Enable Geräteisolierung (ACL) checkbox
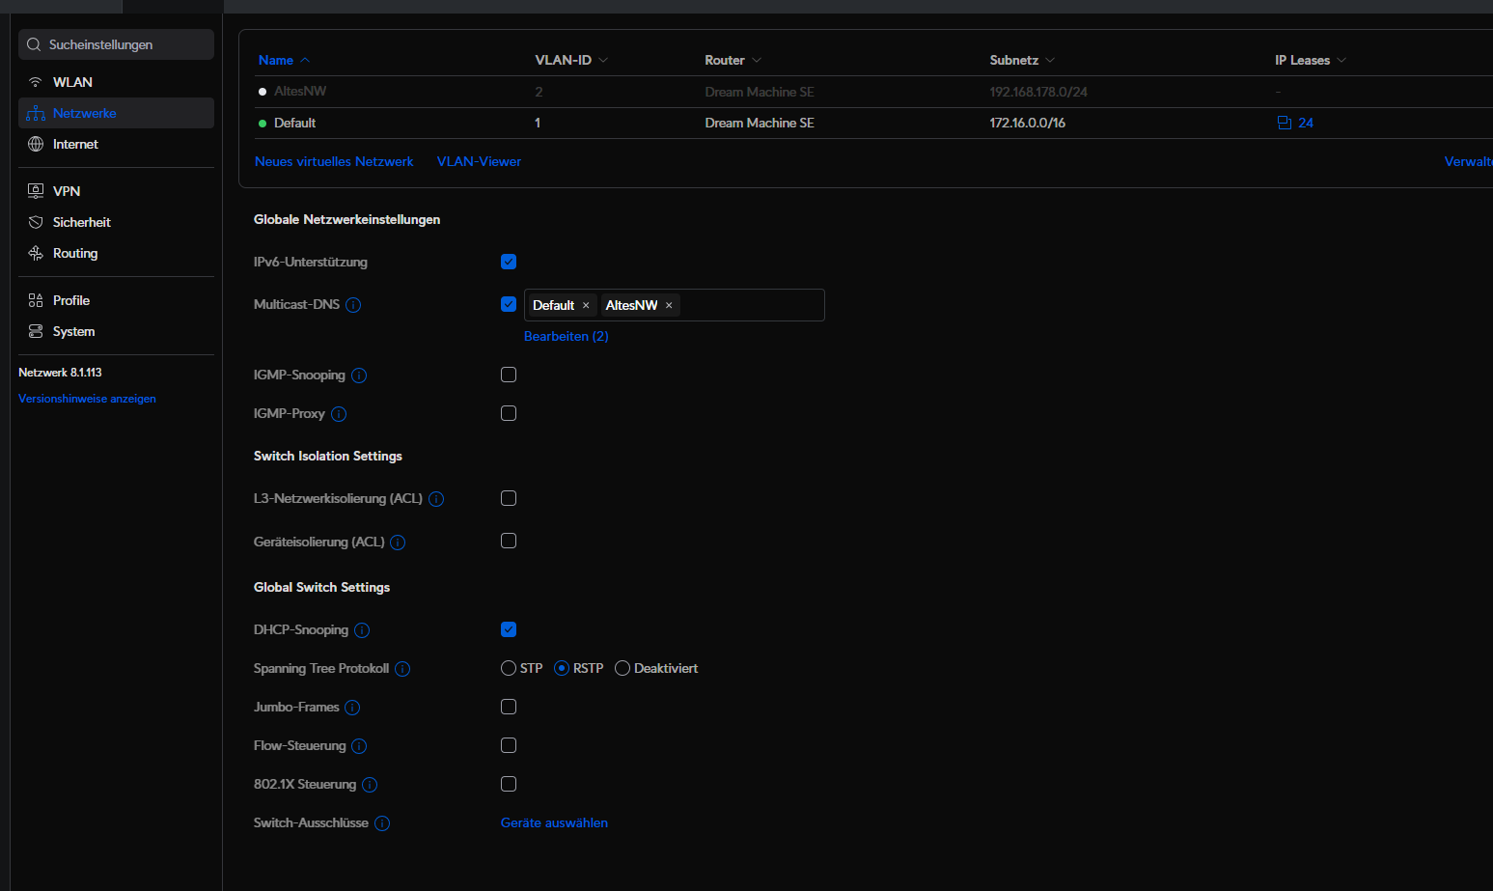This screenshot has width=1493, height=891. pyautogui.click(x=509, y=541)
